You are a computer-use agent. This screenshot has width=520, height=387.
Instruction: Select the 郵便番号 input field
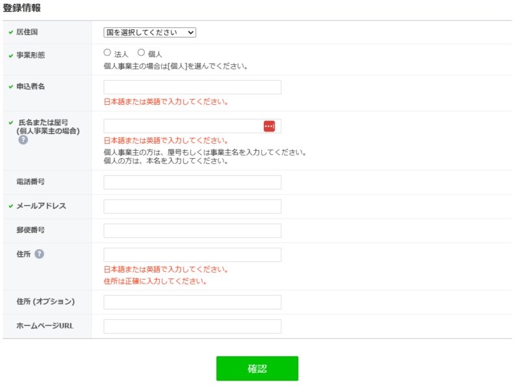tap(192, 231)
